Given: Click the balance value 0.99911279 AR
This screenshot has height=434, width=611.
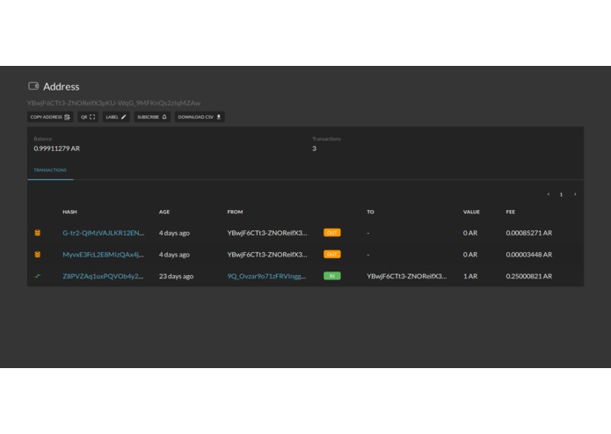Looking at the screenshot, I should 57,148.
